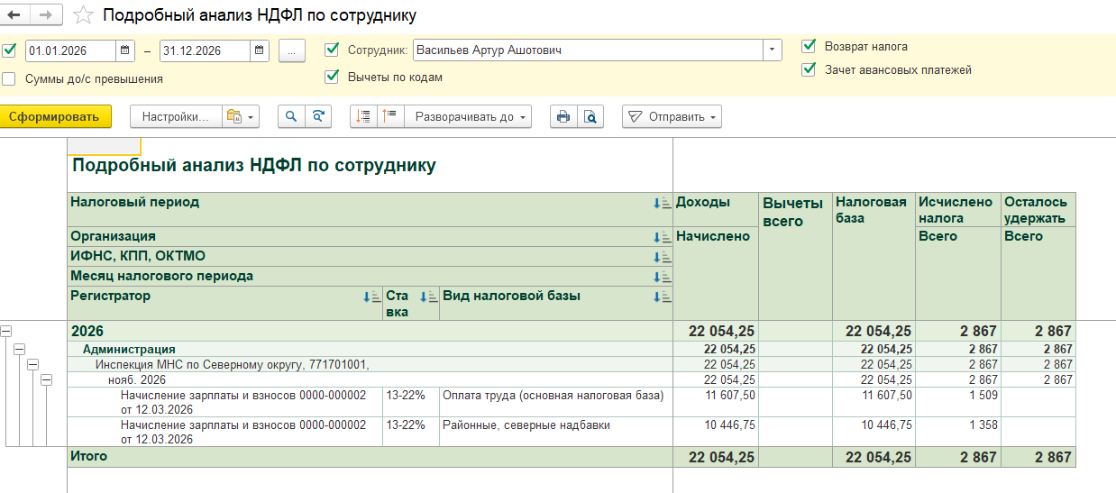The image size is (1116, 493).
Task: Print the report with printer icon
Action: pos(563,116)
